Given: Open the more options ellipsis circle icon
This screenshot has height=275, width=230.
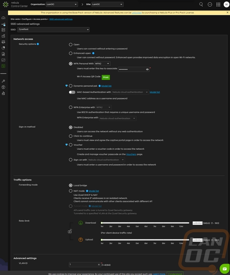Looking at the screenshot, I should (x=210, y=4).
